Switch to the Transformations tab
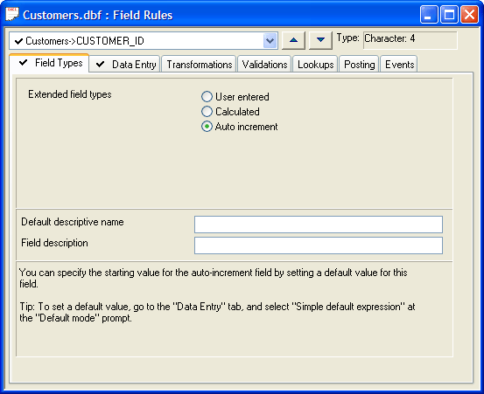484x394 pixels. tap(199, 65)
